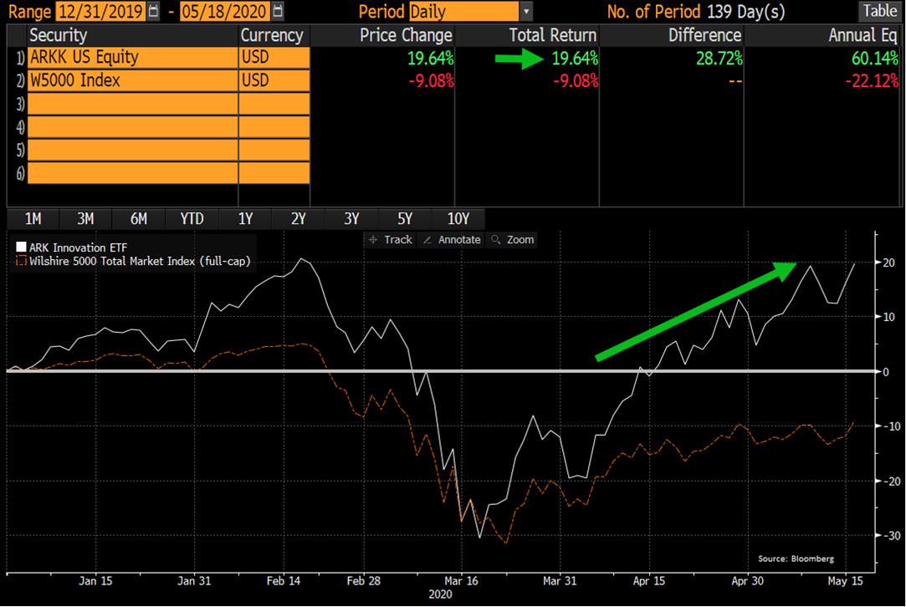
Task: Click the orange Wilshire 5000 legend swatch
Action: pos(22,261)
